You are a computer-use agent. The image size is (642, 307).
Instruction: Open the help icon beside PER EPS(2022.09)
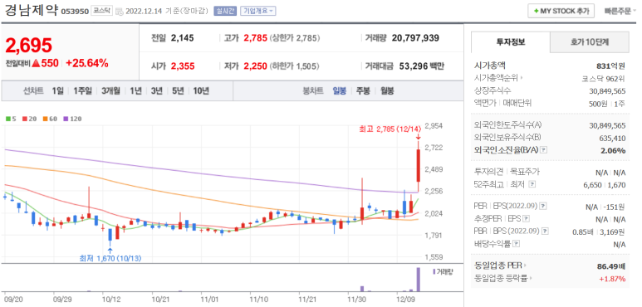[x=543, y=206]
